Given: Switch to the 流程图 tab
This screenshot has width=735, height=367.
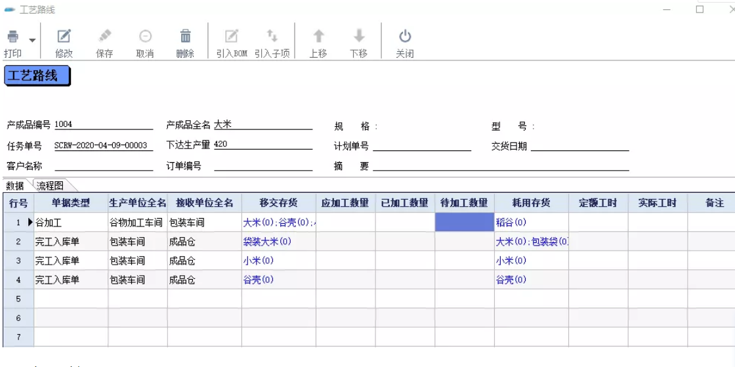Looking at the screenshot, I should coord(50,186).
